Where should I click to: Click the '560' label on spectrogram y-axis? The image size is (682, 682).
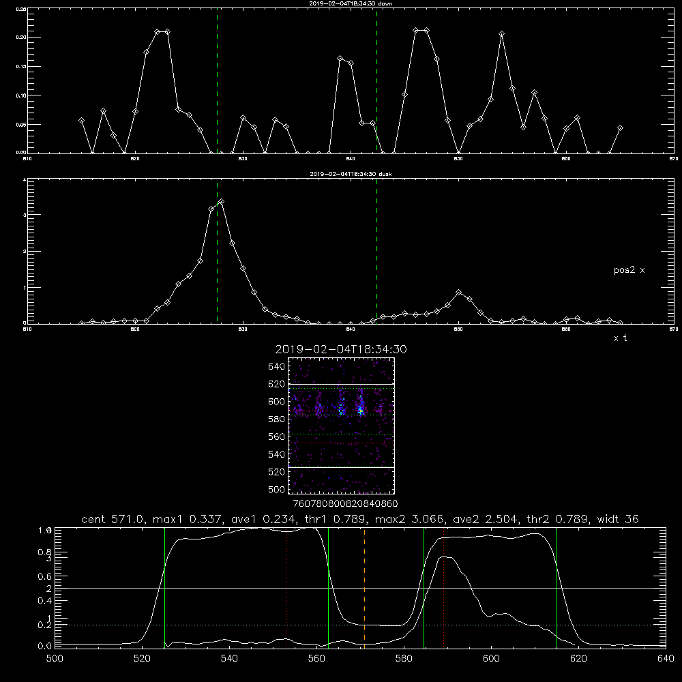(x=277, y=436)
